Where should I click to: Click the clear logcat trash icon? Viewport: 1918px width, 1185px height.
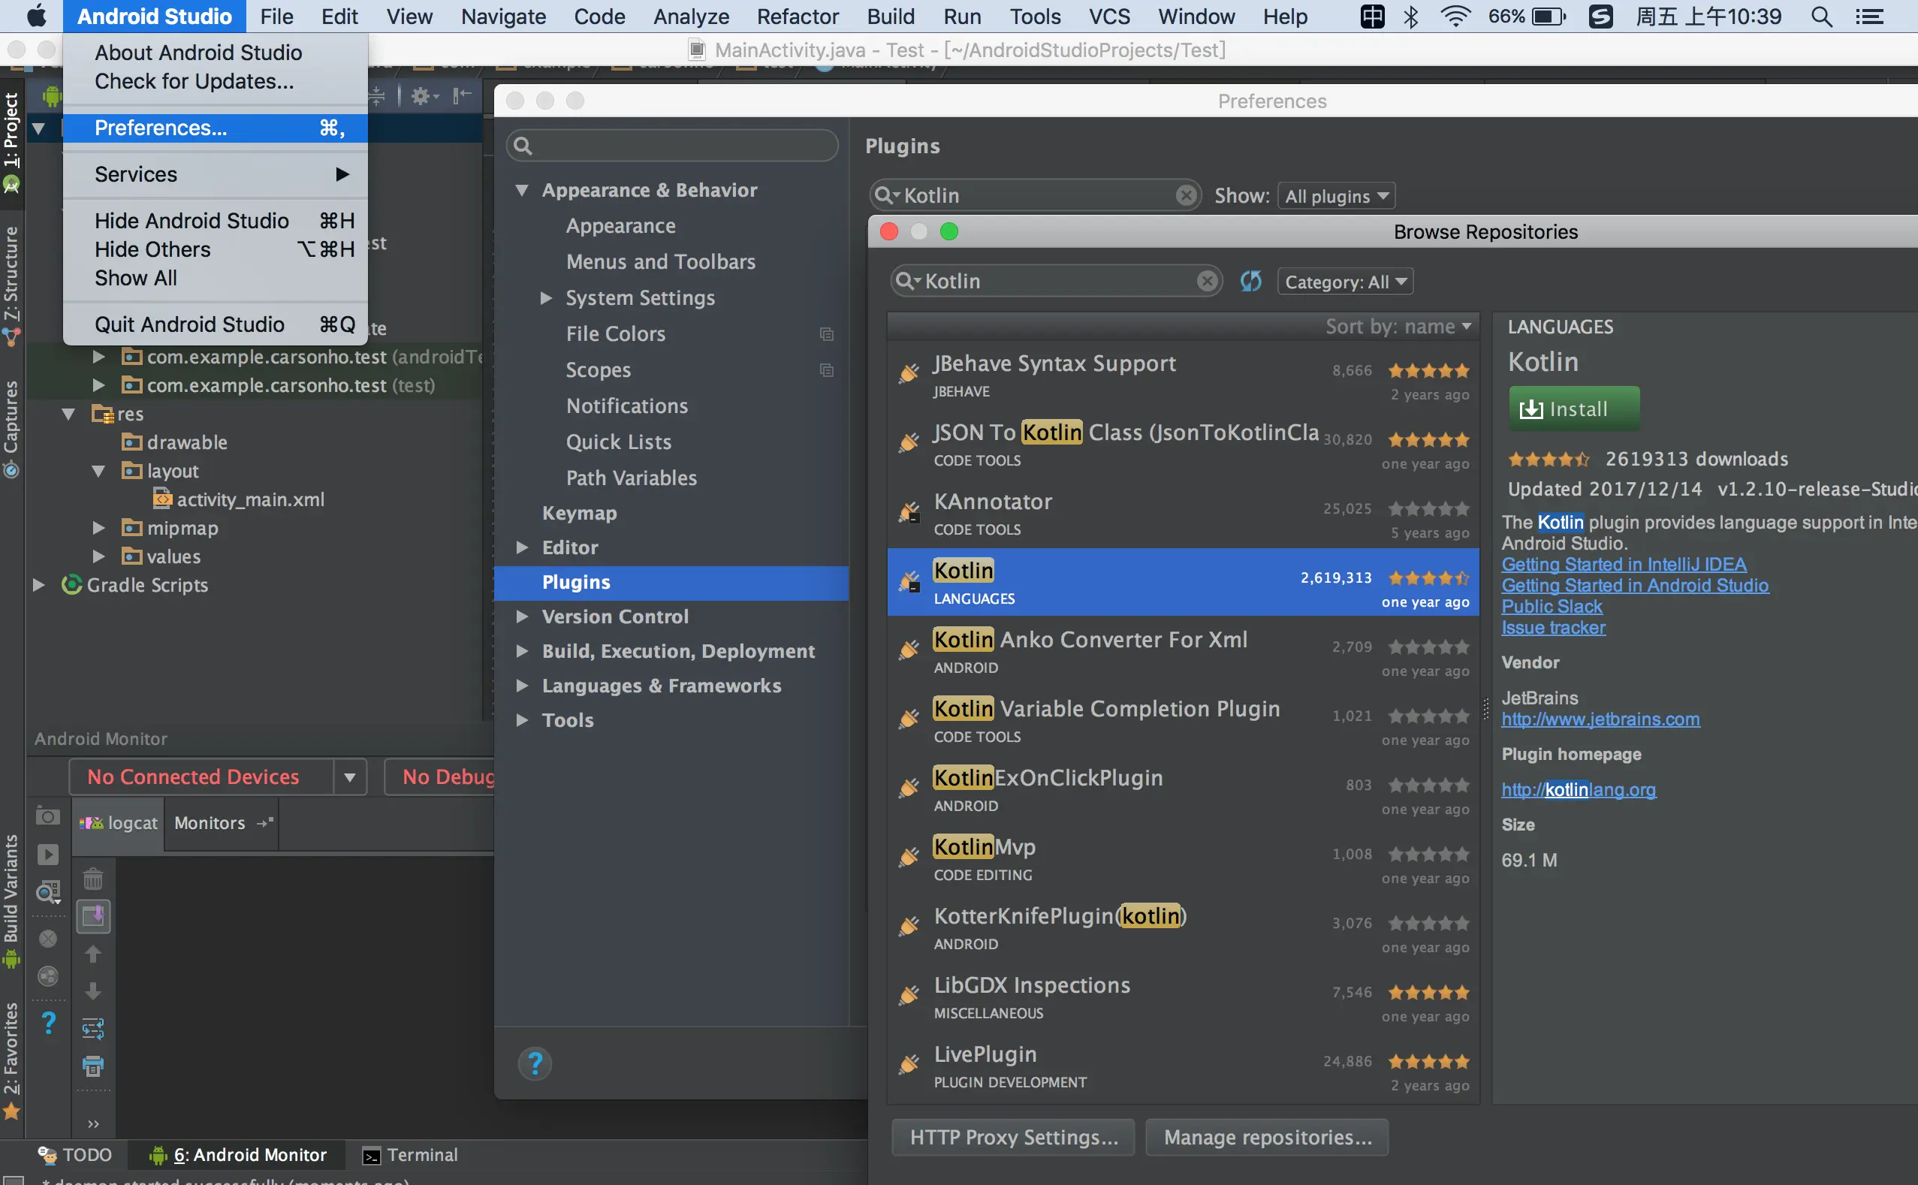pos(92,879)
